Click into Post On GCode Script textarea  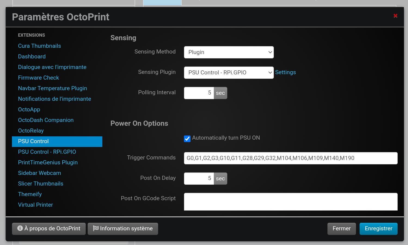[291, 202]
